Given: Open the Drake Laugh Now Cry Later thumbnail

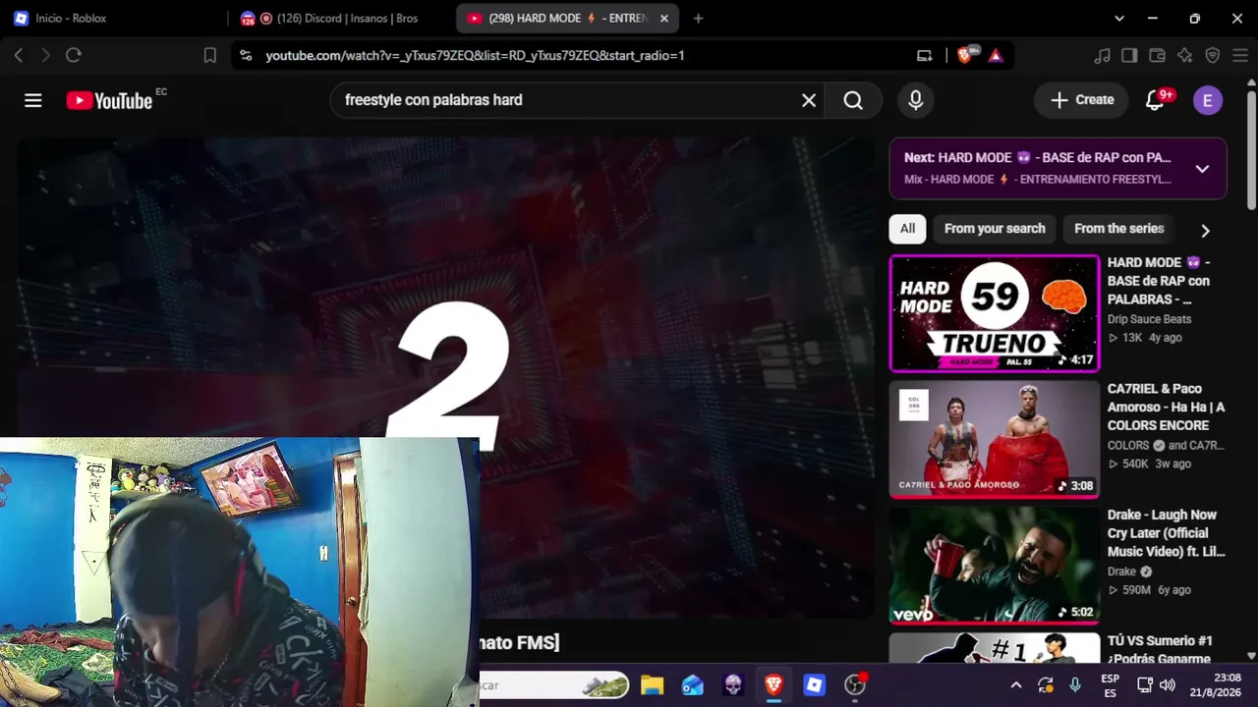Looking at the screenshot, I should click(995, 566).
